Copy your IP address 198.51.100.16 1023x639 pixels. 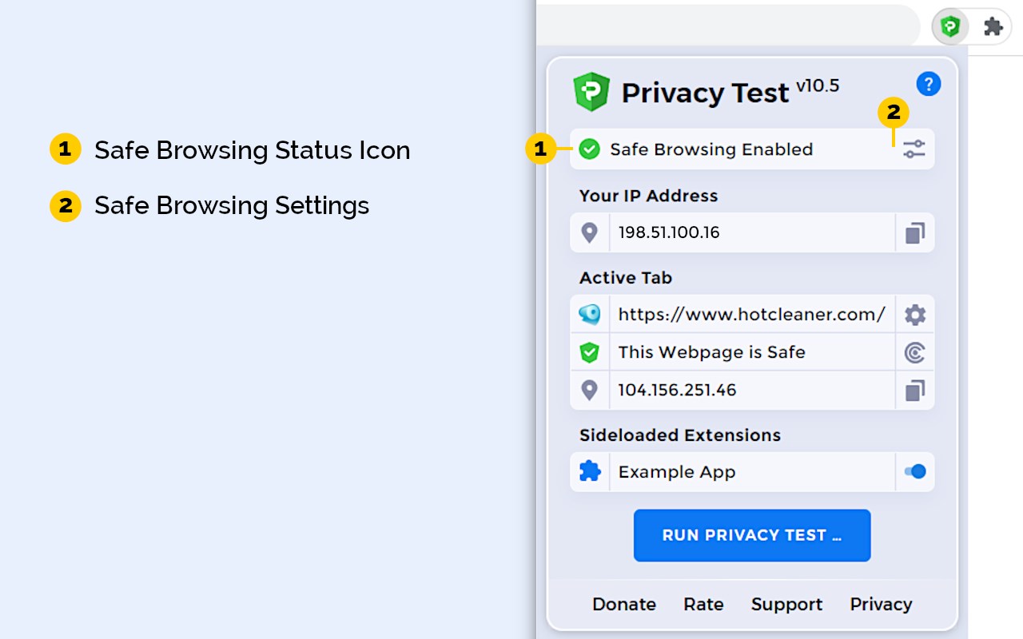click(914, 232)
